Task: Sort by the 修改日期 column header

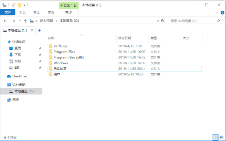Action: 125,38
